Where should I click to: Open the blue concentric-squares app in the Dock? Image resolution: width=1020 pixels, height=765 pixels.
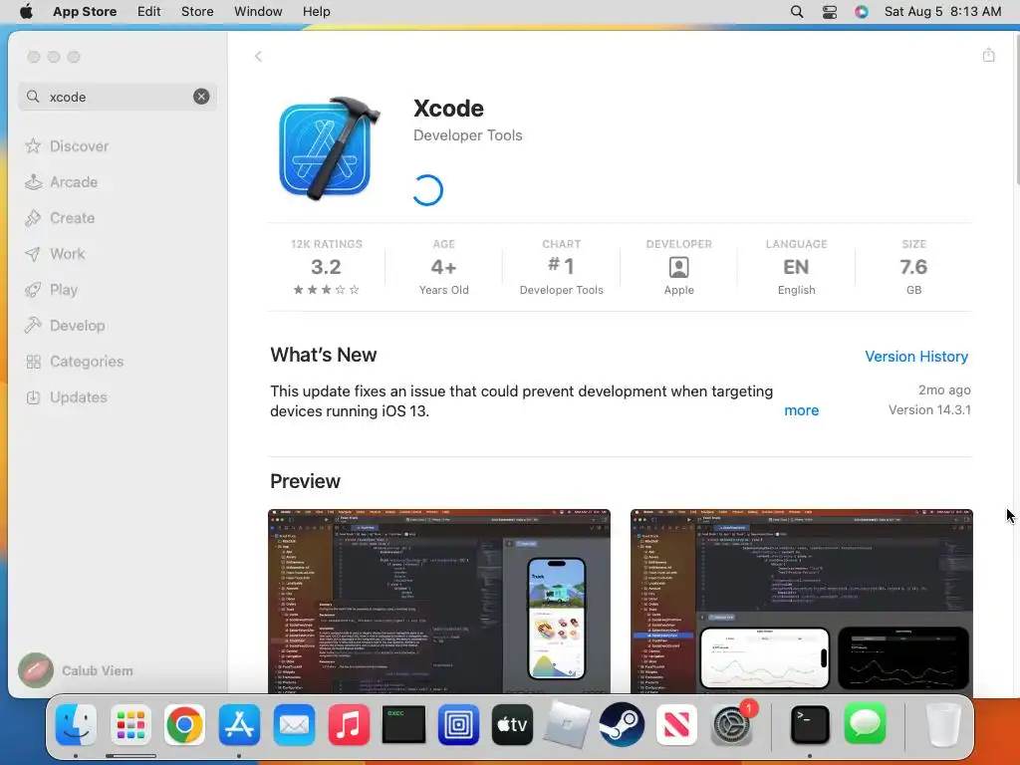[458, 724]
